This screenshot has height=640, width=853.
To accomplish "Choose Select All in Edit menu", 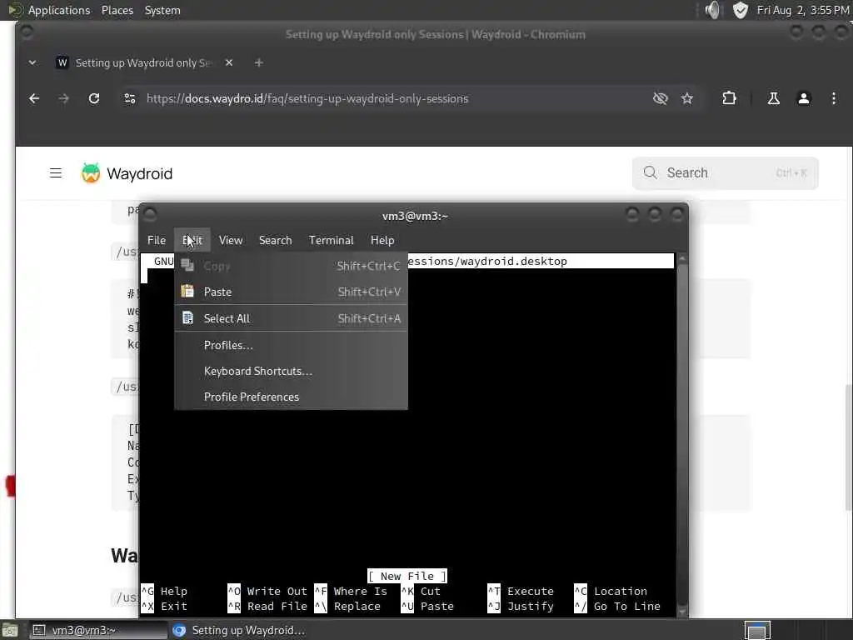I will 291,318.
